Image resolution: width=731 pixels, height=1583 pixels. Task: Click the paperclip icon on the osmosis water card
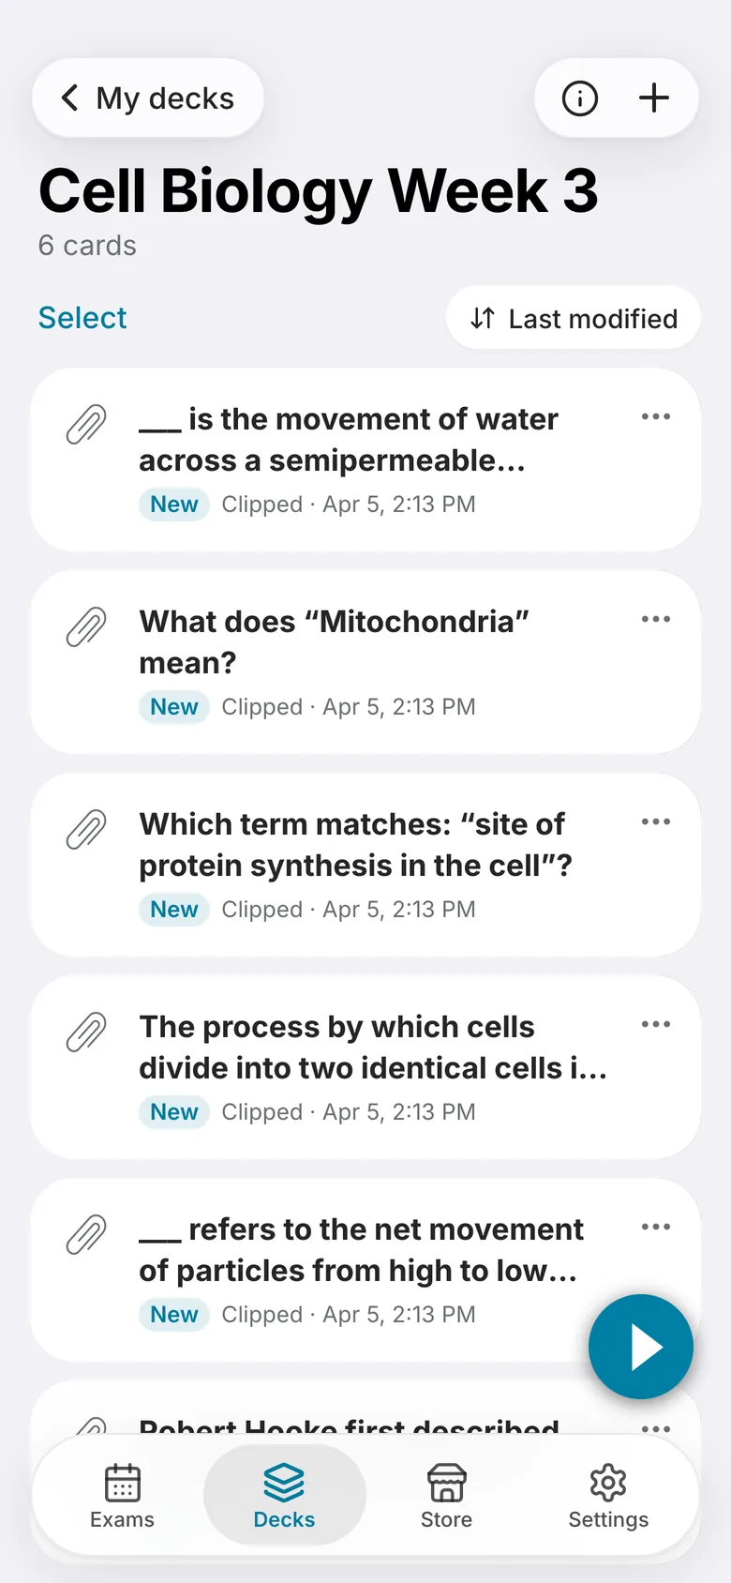tap(86, 425)
